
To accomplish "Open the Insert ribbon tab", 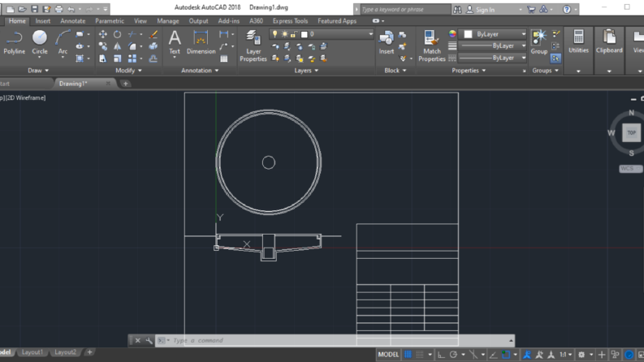I will click(x=43, y=21).
